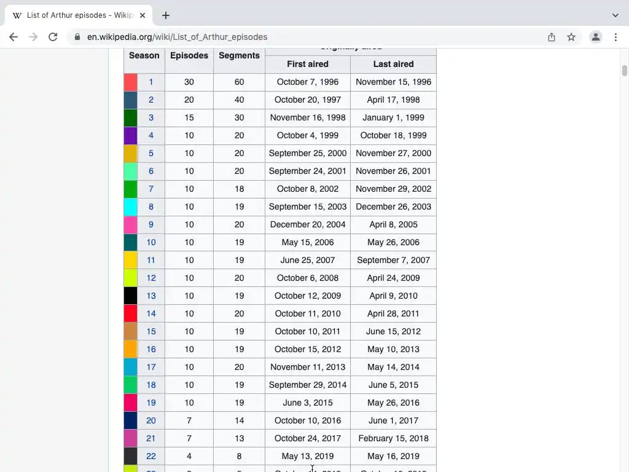The image size is (629, 472).
Task: Click the Last aired column header
Action: tap(393, 64)
